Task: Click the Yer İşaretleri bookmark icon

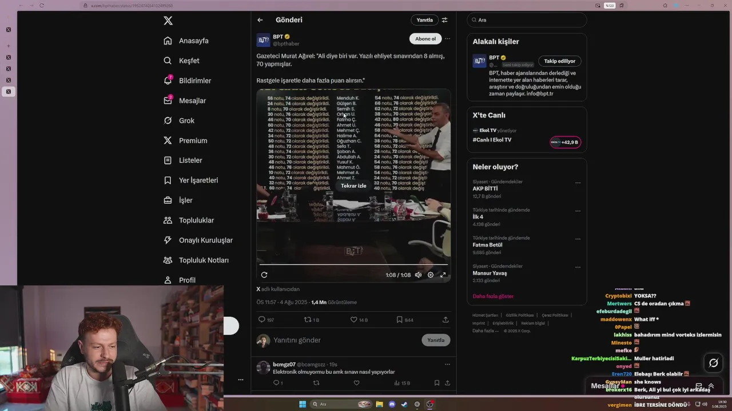Action: (x=168, y=180)
